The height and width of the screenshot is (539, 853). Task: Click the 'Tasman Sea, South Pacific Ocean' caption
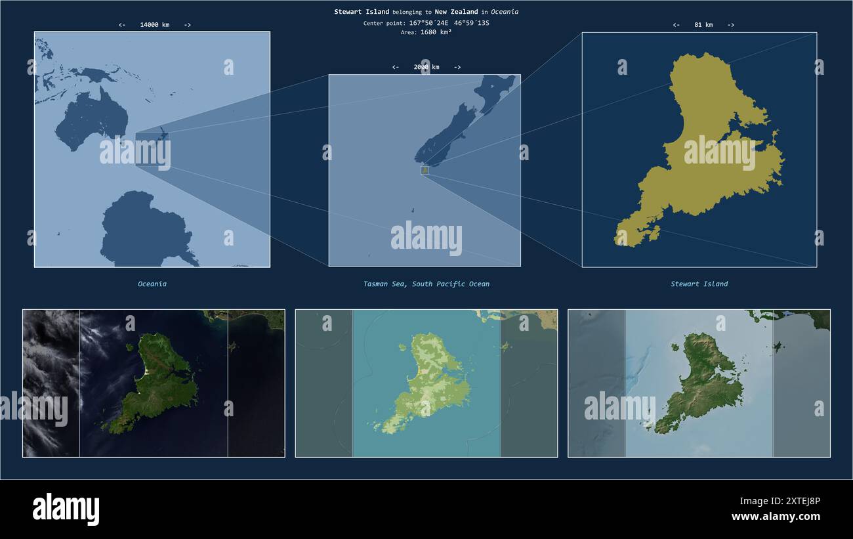427,284
